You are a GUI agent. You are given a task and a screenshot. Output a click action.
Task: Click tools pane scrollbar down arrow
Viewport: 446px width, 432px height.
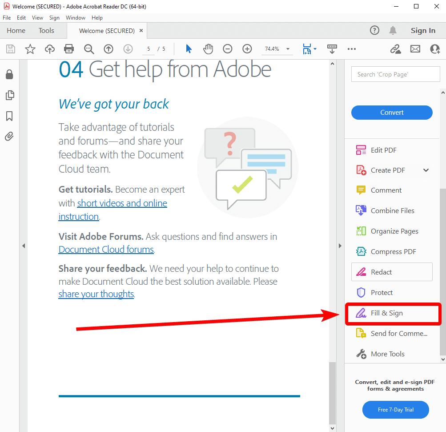[443, 359]
